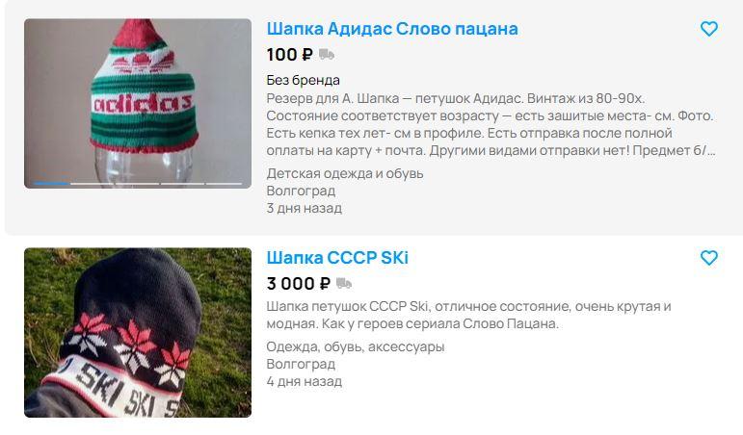
Task: Select the active blue gallery segment on Adidas photo
Action: 51,184
